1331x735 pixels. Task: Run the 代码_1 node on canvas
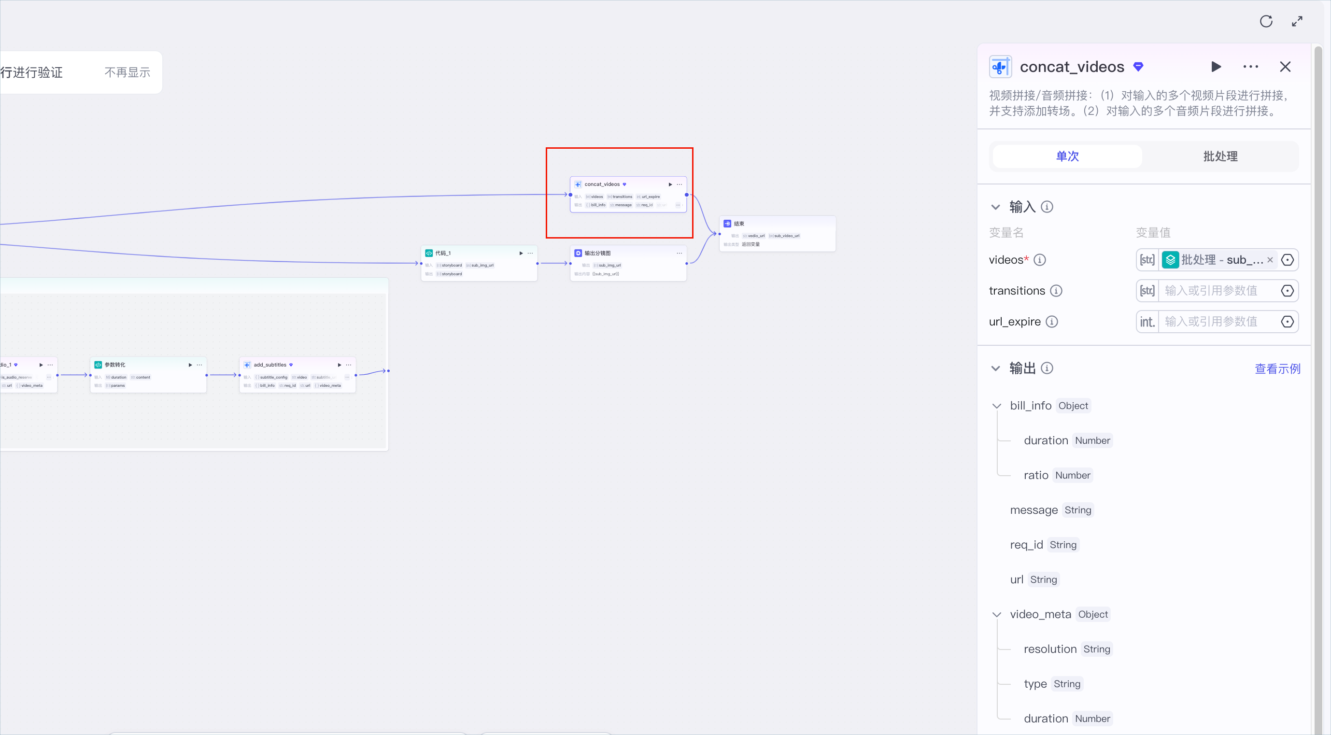[x=521, y=253]
